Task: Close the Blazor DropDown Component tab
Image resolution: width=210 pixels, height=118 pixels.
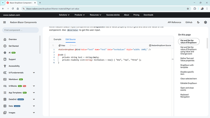Action: click(x=35, y=3)
